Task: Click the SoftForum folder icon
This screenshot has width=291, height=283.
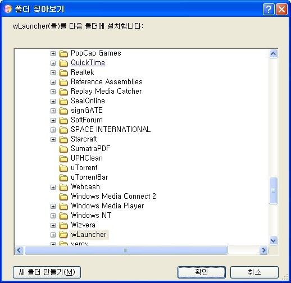Action: (x=63, y=120)
